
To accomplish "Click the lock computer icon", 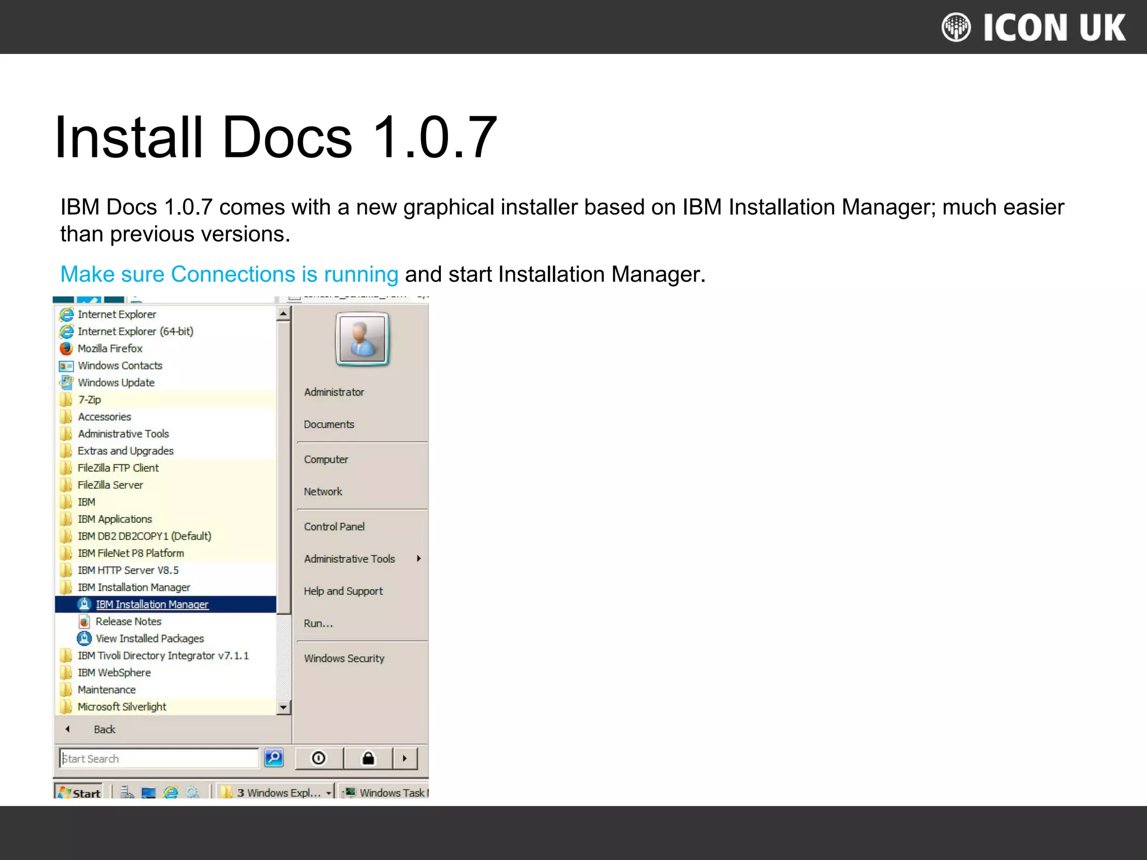I will pyautogui.click(x=368, y=759).
